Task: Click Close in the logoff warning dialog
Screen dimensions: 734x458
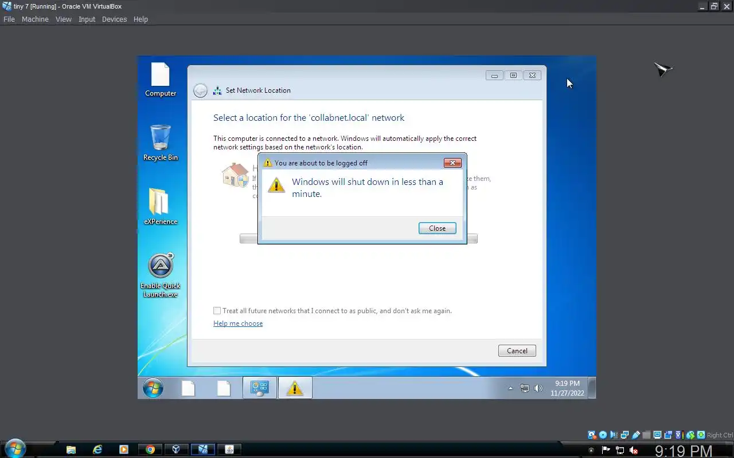Action: (x=438, y=228)
